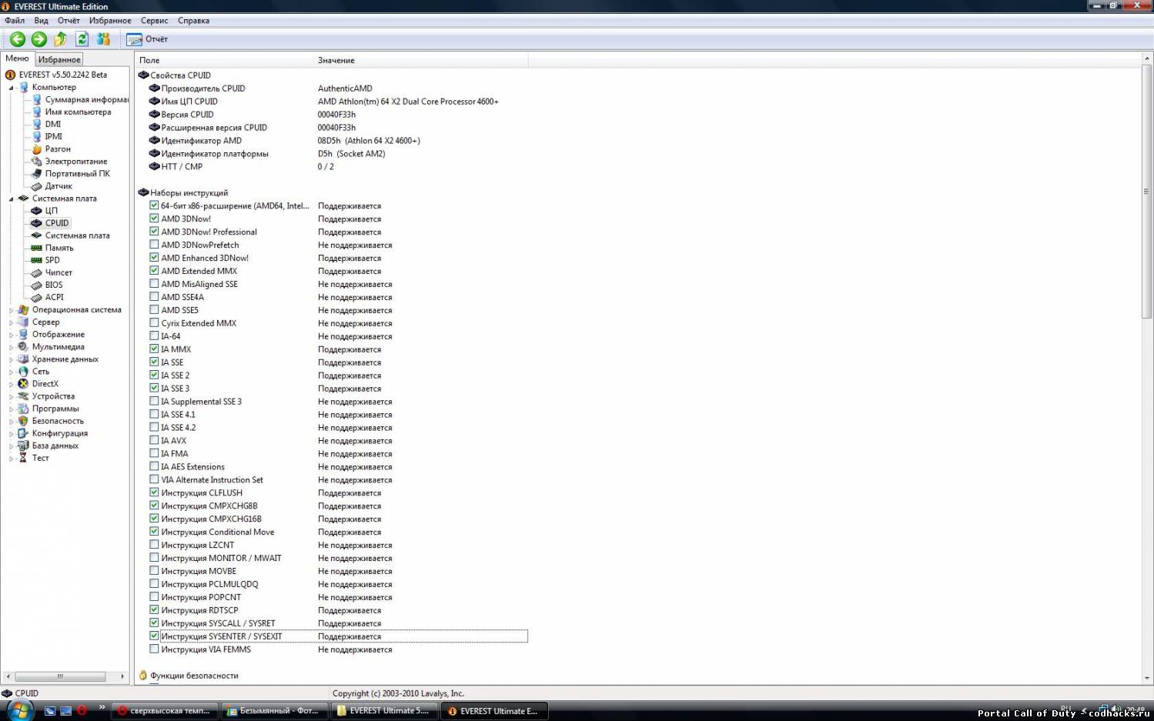Switch to the Меню tab
This screenshot has height=721, width=1154.
[x=17, y=58]
